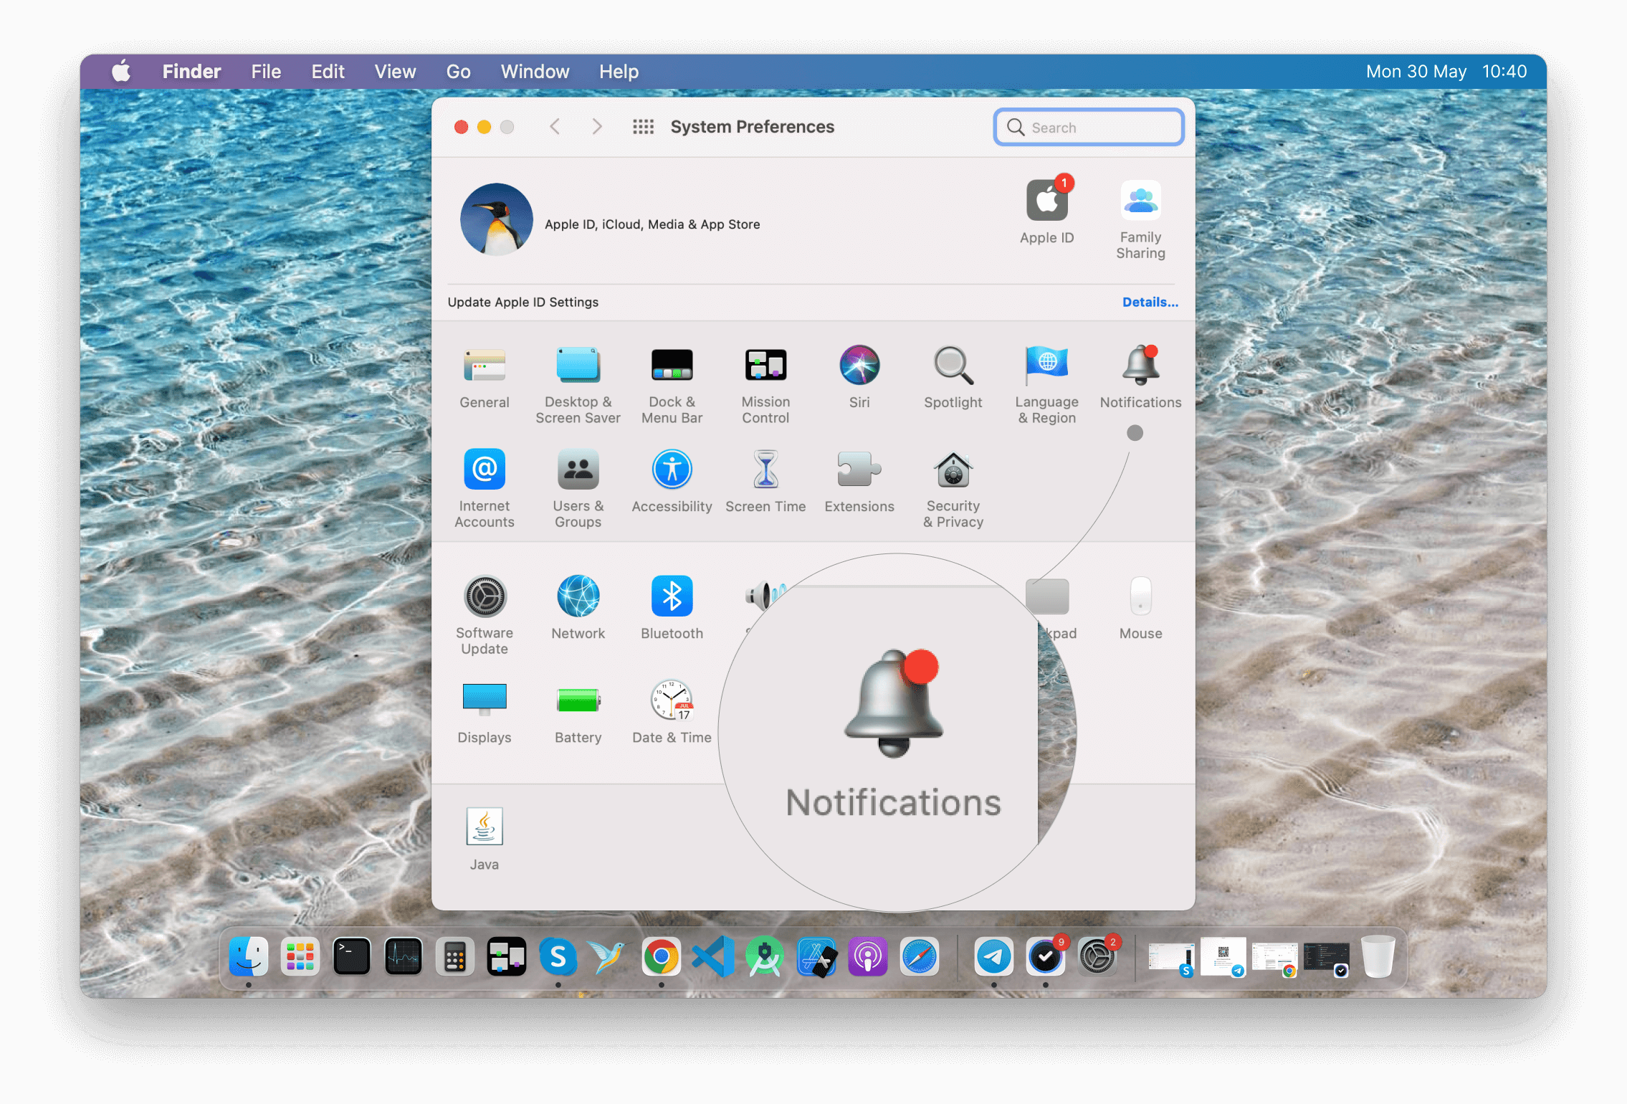This screenshot has width=1627, height=1104.
Task: Click the Details... link
Action: [1150, 303]
